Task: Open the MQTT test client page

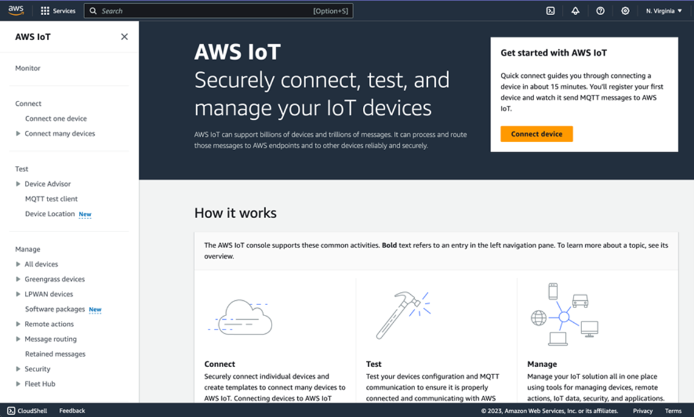Action: tap(51, 199)
